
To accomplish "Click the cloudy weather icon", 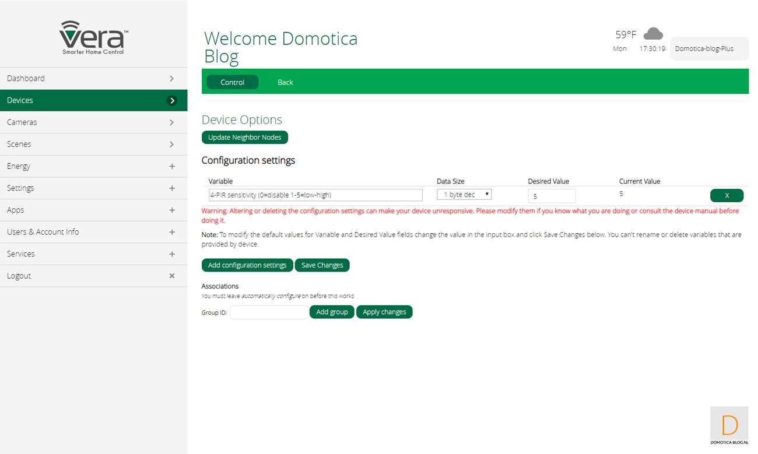I will [652, 34].
